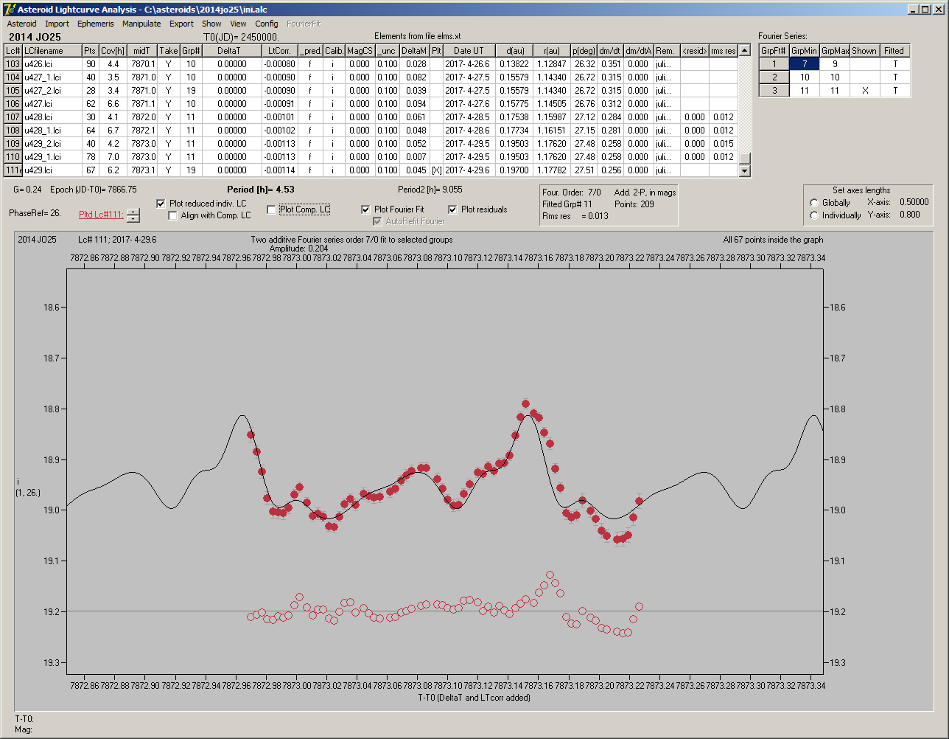
Task: Open the Config menu
Action: (267, 24)
